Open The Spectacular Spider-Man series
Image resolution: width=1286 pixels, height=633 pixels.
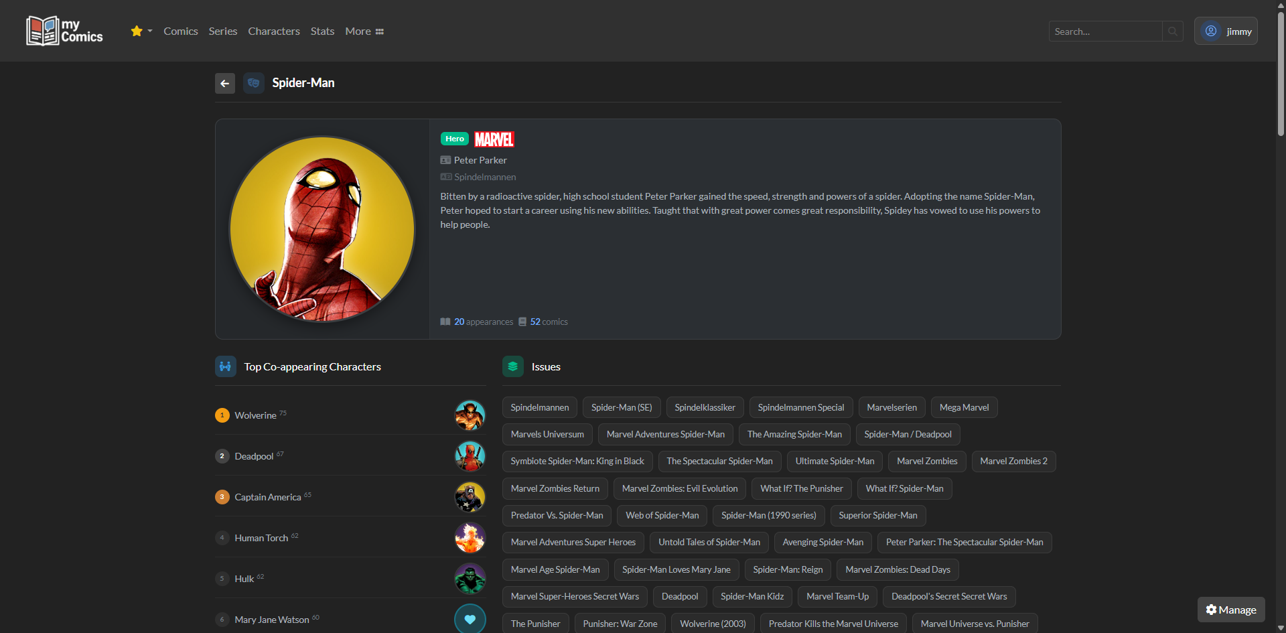(720, 461)
